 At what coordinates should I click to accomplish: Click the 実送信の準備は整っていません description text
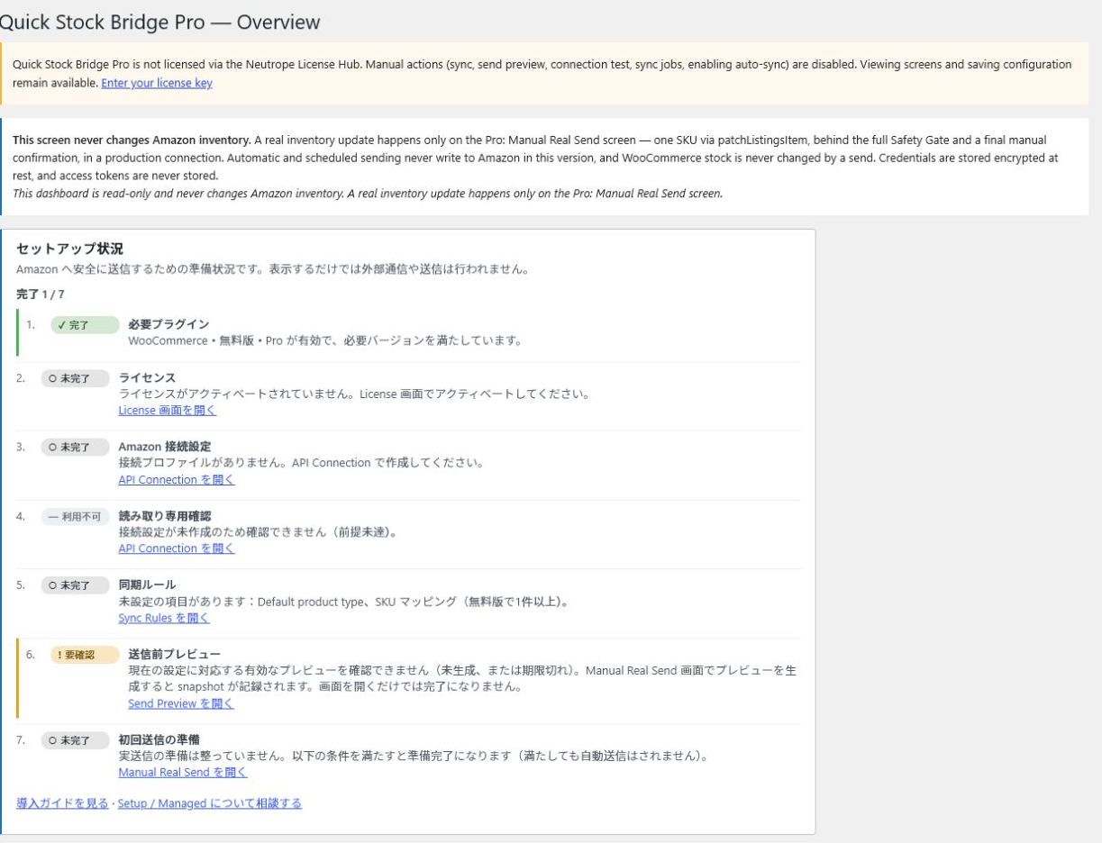414,757
